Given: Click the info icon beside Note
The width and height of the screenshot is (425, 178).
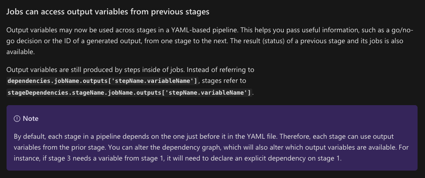Looking at the screenshot, I should (x=17, y=119).
